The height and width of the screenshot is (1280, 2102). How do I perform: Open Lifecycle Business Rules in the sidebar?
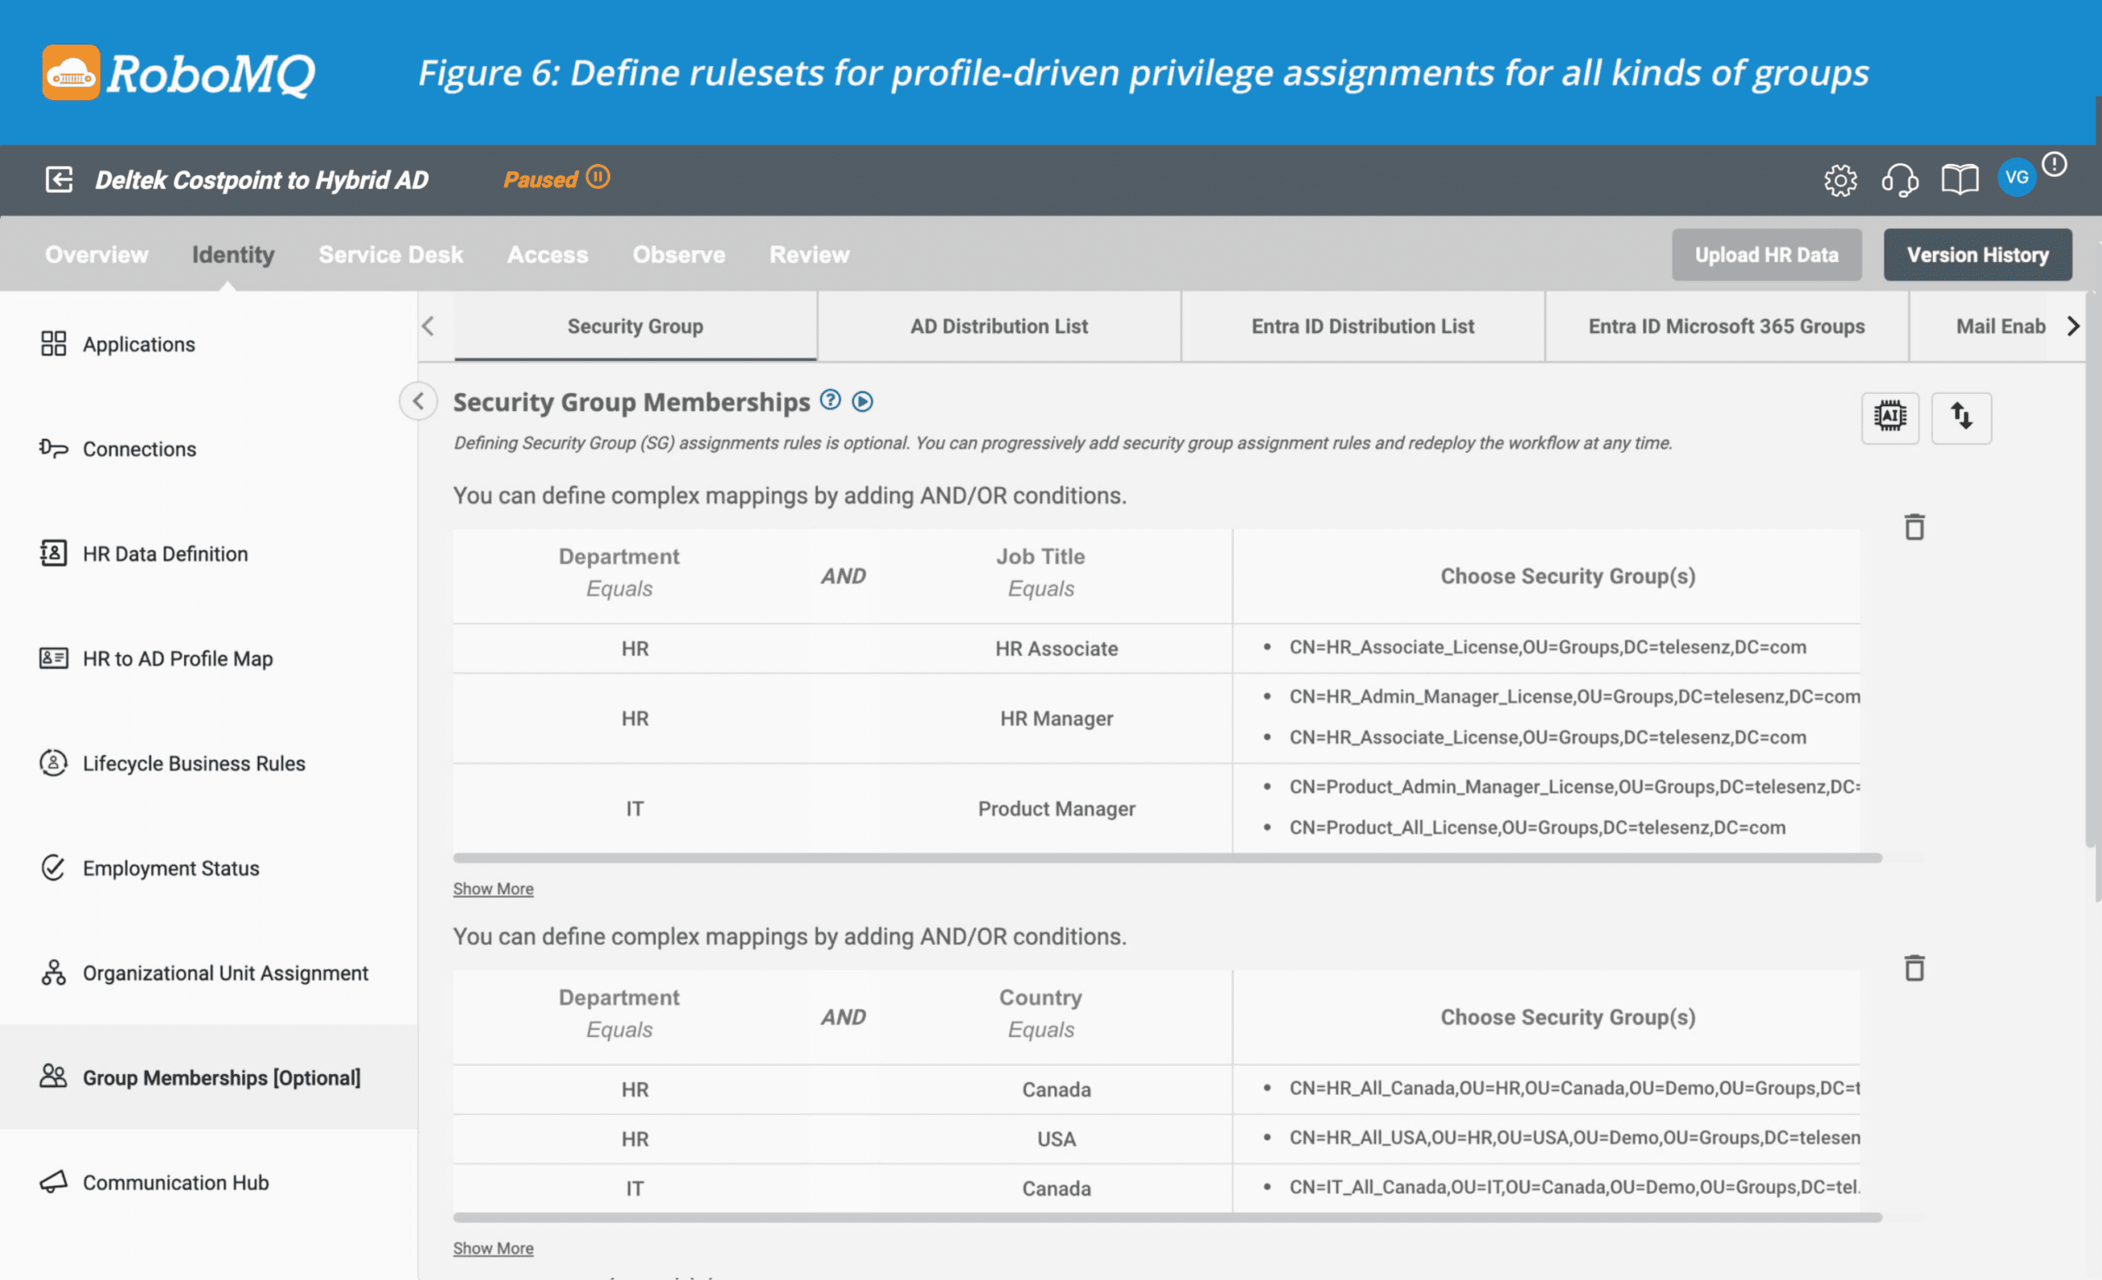(x=194, y=764)
